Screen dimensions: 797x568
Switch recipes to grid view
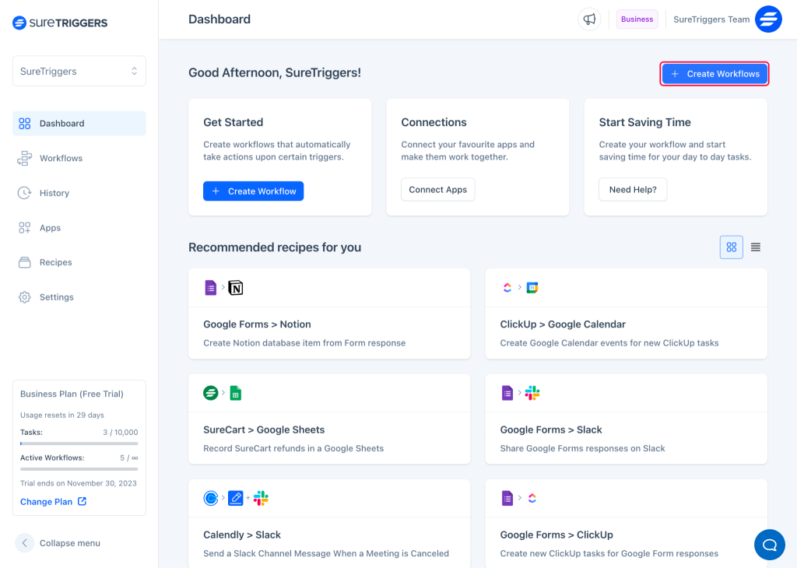tap(731, 247)
